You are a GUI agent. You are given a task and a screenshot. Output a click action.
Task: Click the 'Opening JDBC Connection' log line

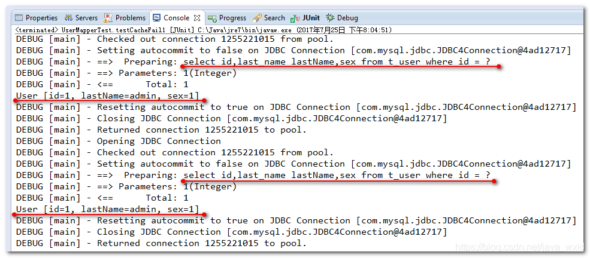(x=119, y=141)
